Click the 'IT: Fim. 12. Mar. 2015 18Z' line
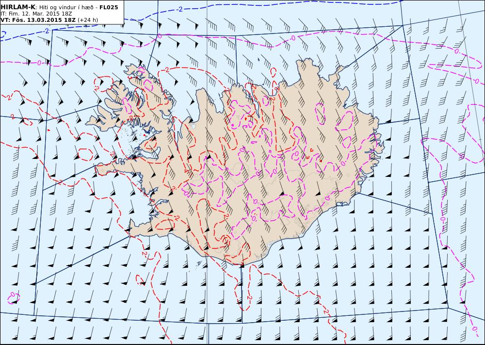This screenshot has width=485, height=345. tap(36, 14)
